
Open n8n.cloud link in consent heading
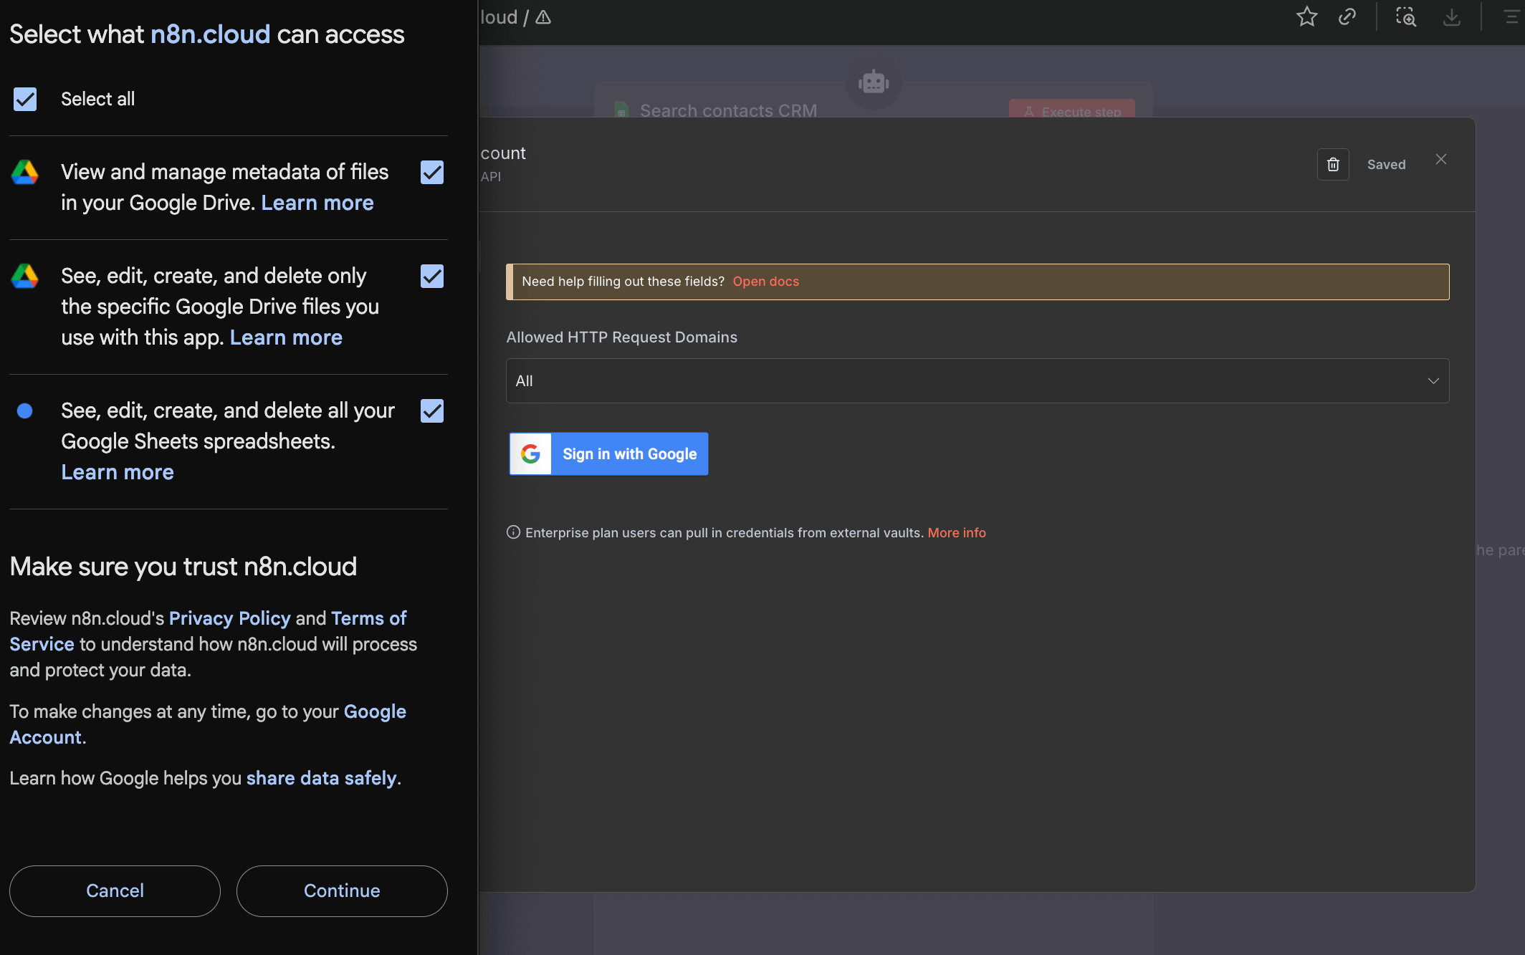210,34
